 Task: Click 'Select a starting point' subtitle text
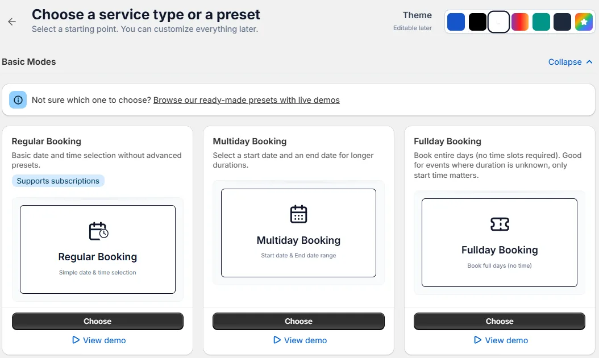[x=145, y=29]
